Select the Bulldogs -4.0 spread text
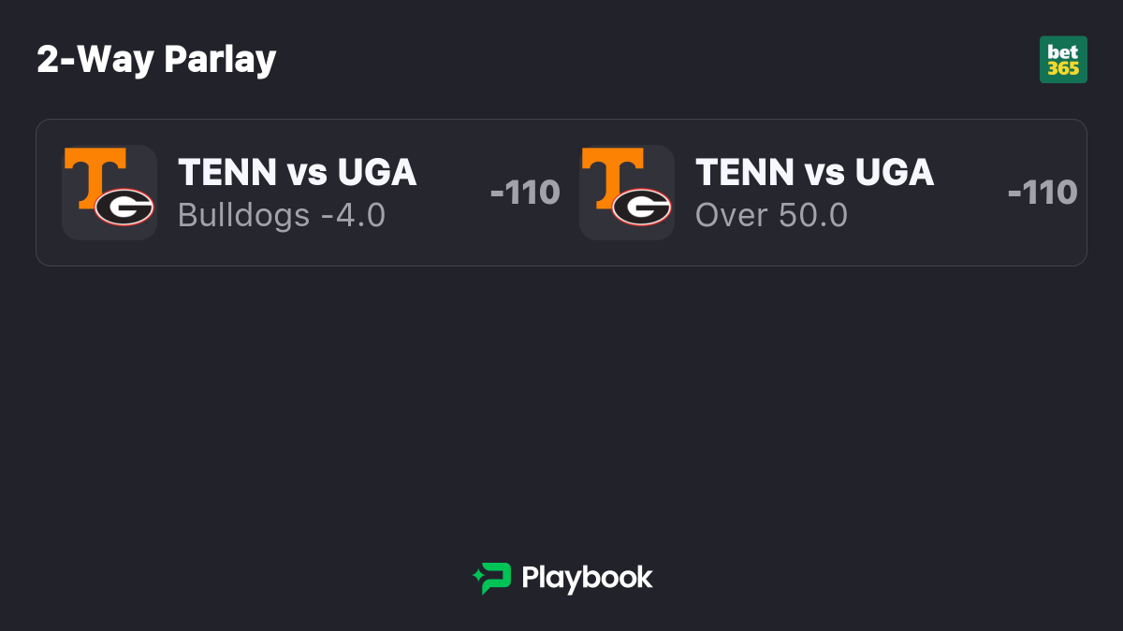This screenshot has height=631, width=1123. pos(282,216)
